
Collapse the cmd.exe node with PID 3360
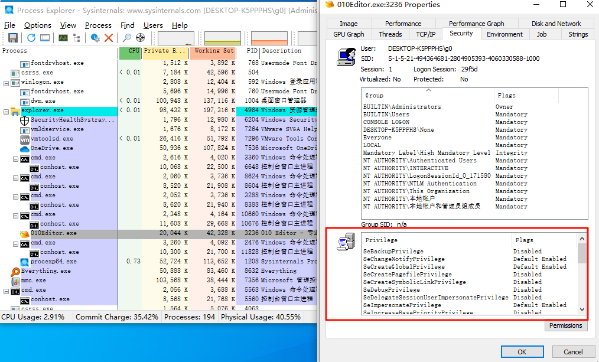pyautogui.click(x=16, y=159)
